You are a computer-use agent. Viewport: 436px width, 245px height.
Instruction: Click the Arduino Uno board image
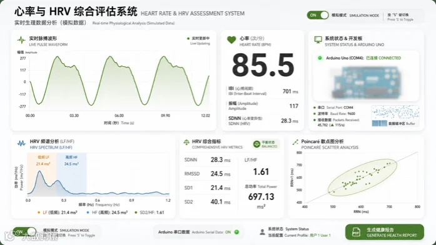[x=366, y=82]
